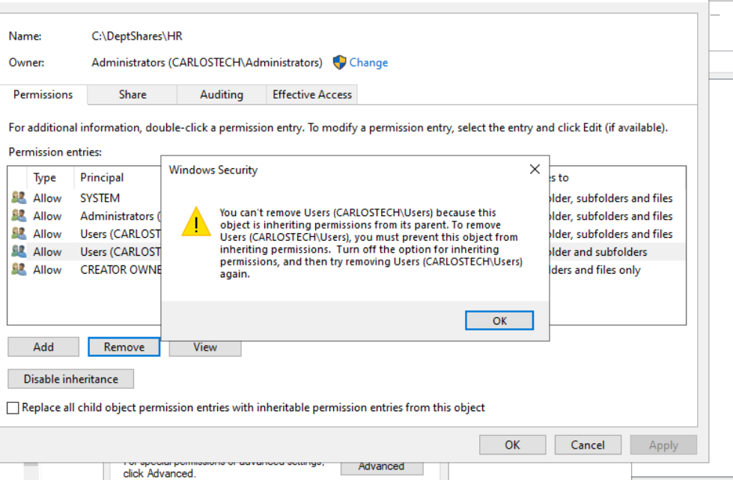This screenshot has height=480, width=733.
Task: Click the group icon of the Administrators entry
Action: click(19, 216)
